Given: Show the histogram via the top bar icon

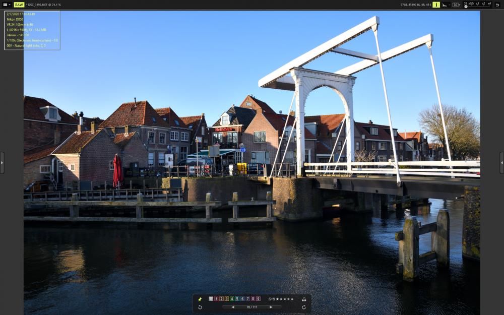Looking at the screenshot, I should coord(446,5).
